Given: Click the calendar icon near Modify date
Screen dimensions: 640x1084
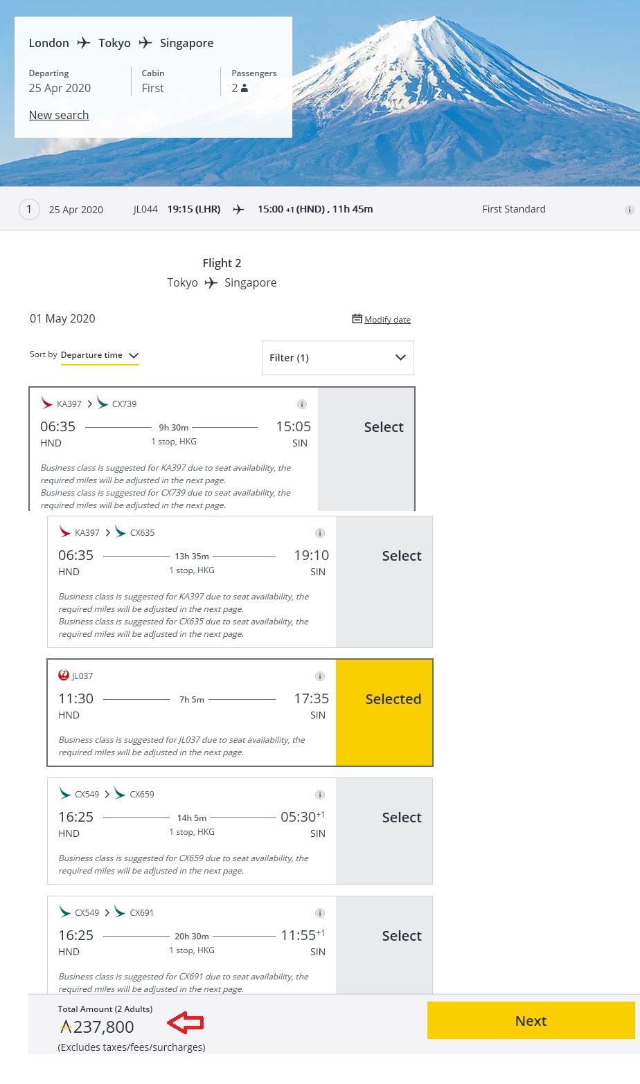Looking at the screenshot, I should (x=357, y=319).
